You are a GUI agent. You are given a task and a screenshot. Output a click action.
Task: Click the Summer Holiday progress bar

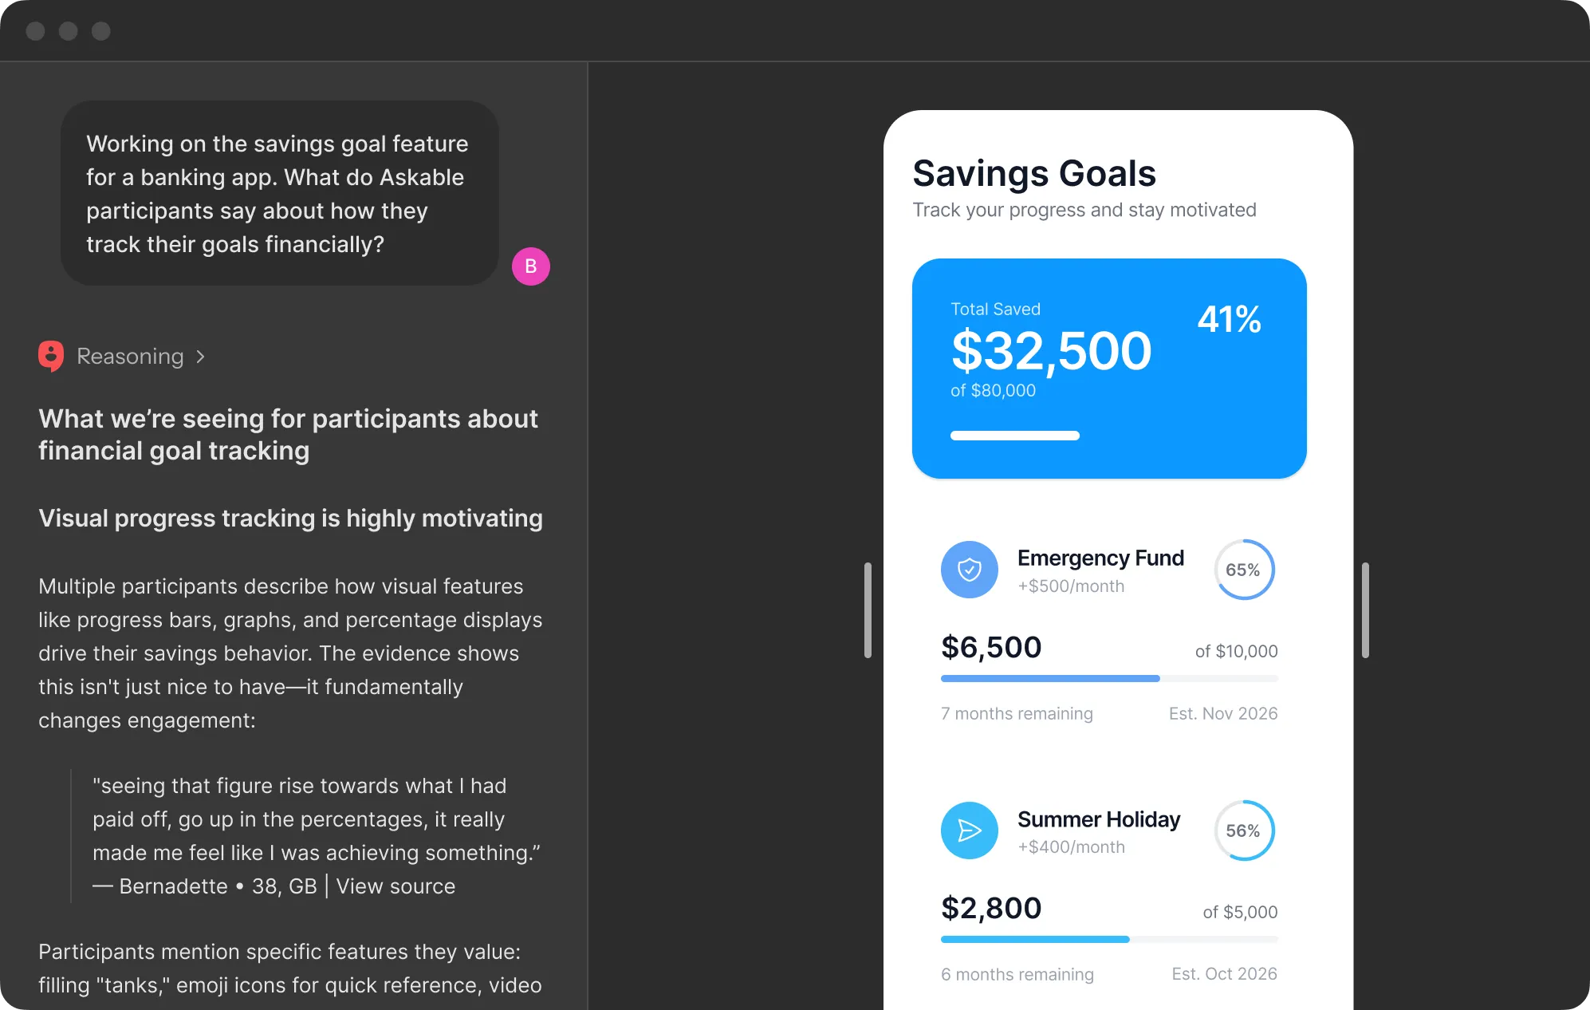1109,940
